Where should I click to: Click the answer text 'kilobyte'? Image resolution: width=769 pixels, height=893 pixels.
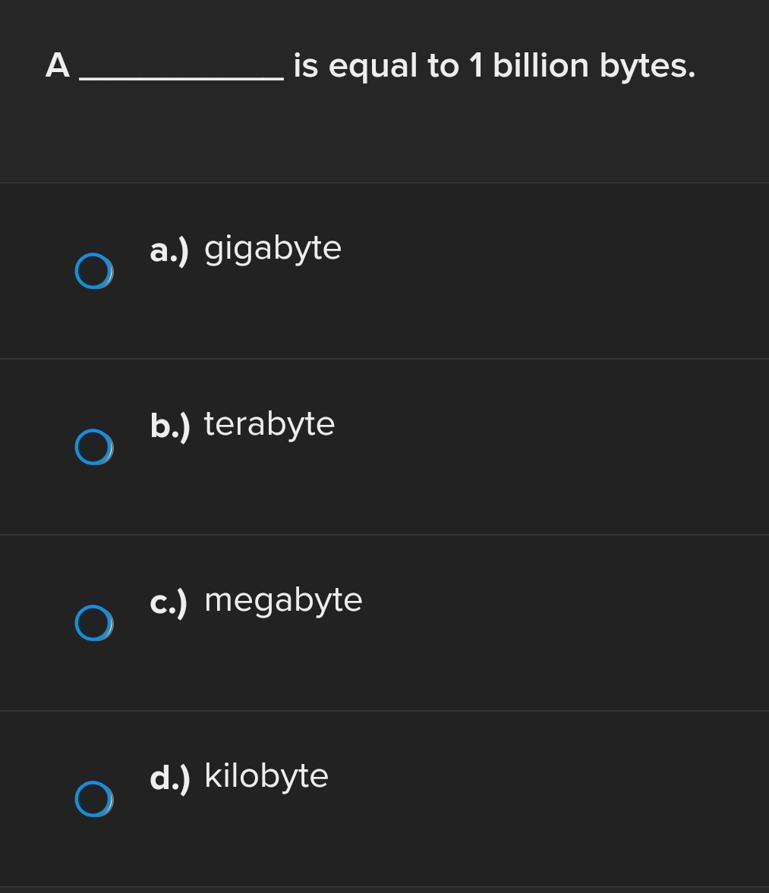pos(266,775)
